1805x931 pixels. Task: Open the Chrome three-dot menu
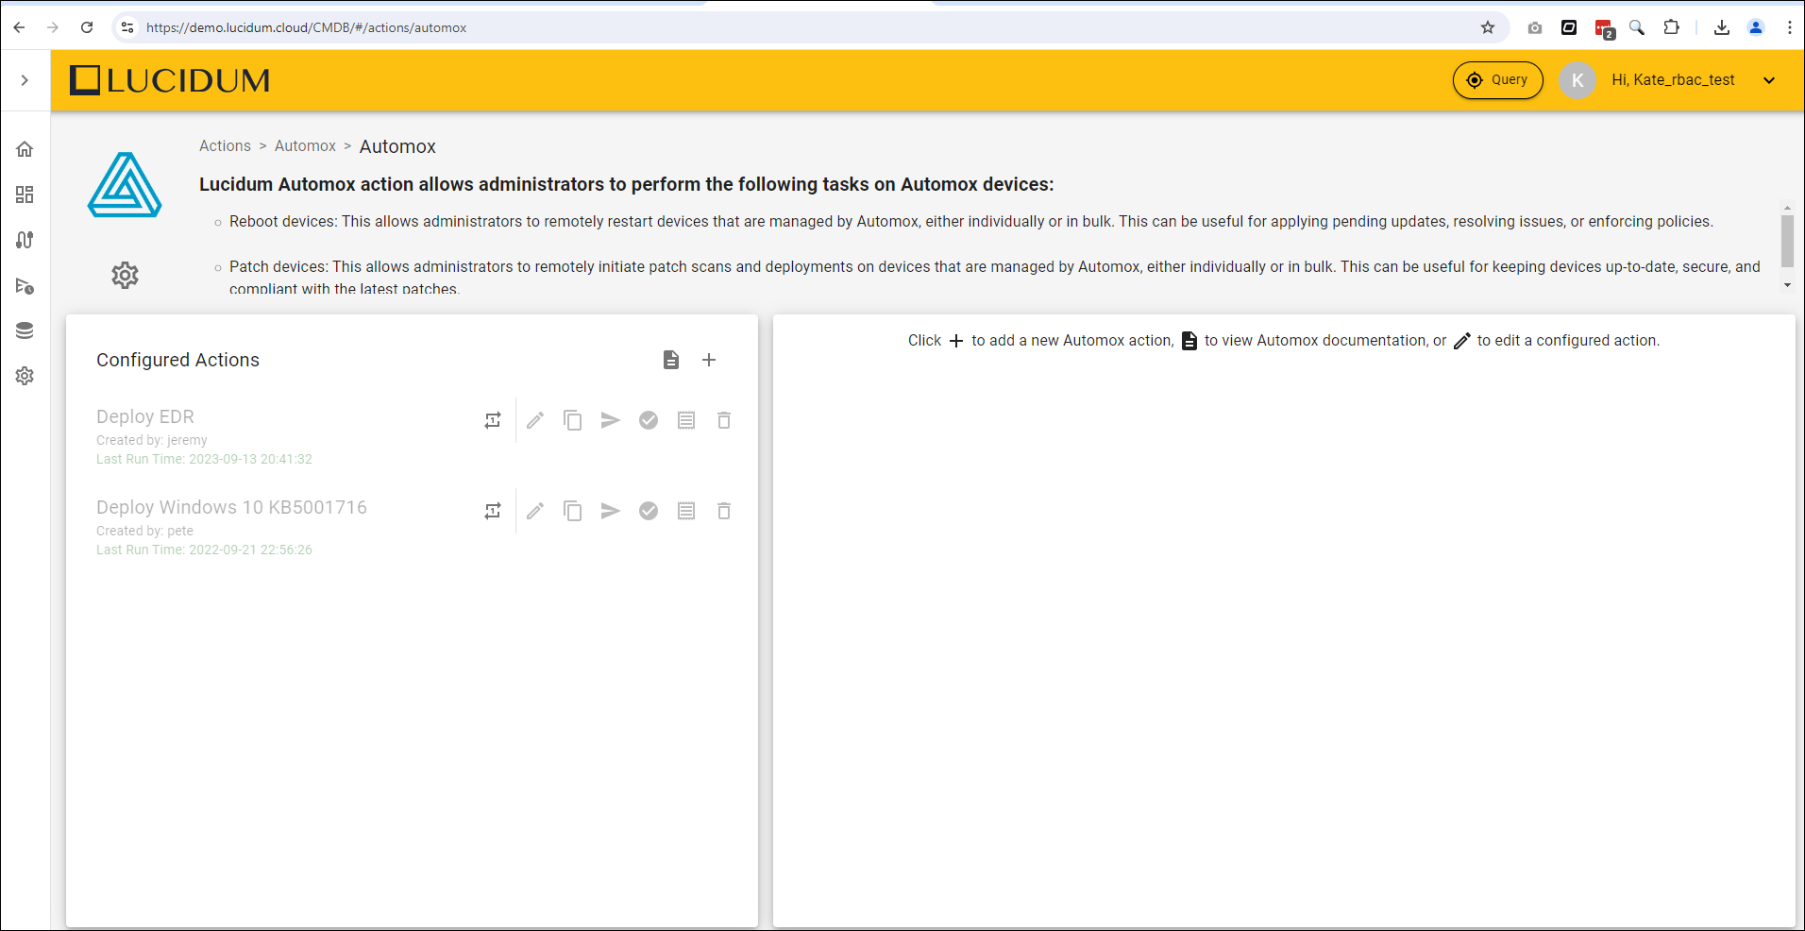coord(1789,27)
